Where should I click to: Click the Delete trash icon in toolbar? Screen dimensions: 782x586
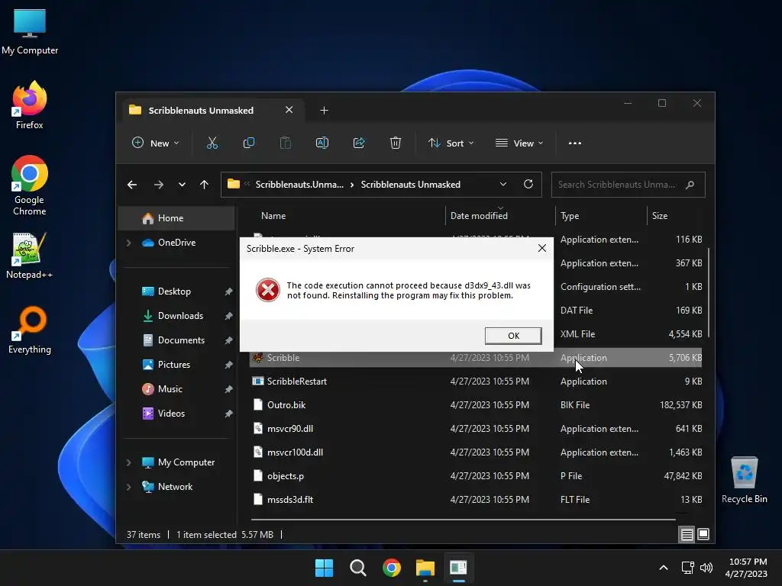pyautogui.click(x=396, y=143)
